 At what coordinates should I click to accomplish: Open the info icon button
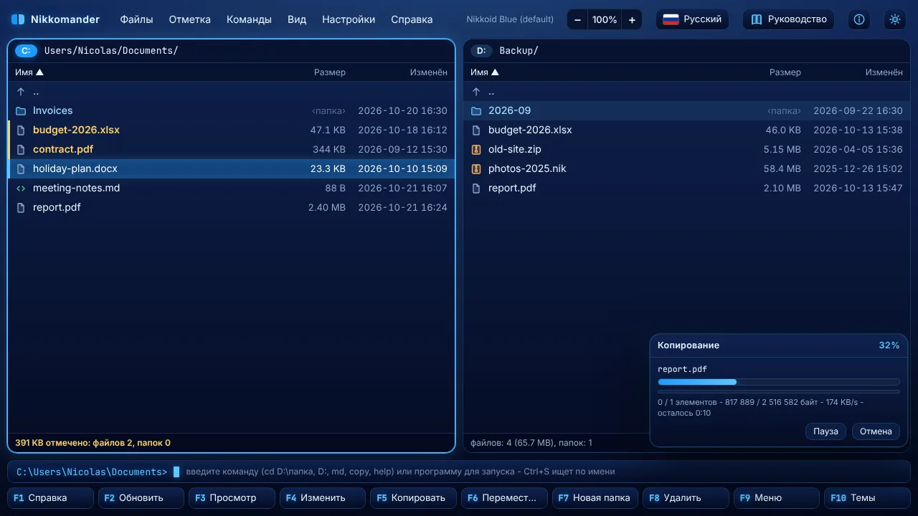coord(859,19)
